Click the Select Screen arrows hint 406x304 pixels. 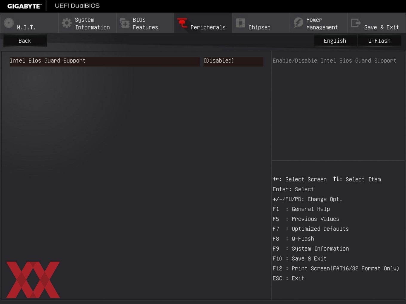(x=300, y=179)
